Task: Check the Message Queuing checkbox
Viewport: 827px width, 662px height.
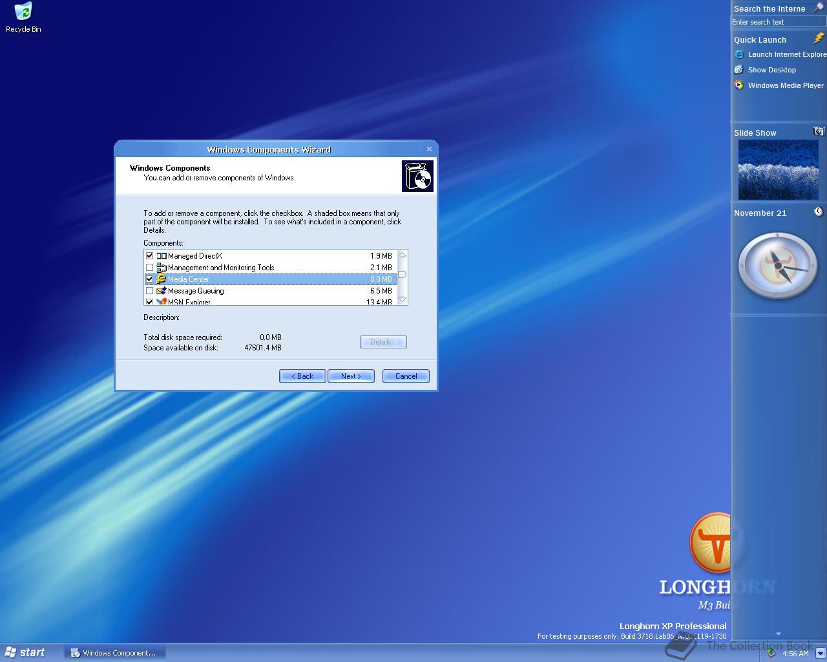Action: pos(150,291)
